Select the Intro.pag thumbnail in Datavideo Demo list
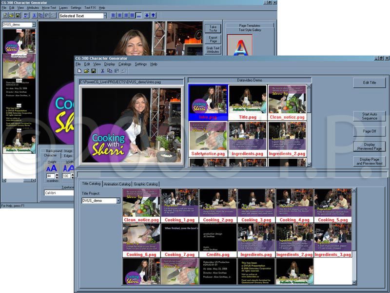The height and width of the screenshot is (293, 390). pyautogui.click(x=208, y=103)
